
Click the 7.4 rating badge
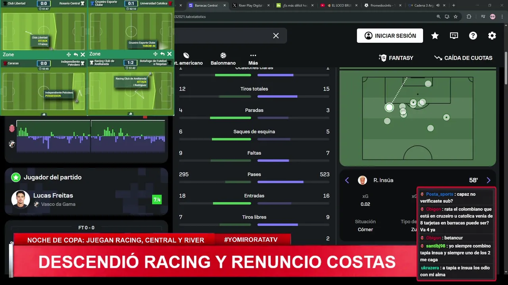[157, 199]
